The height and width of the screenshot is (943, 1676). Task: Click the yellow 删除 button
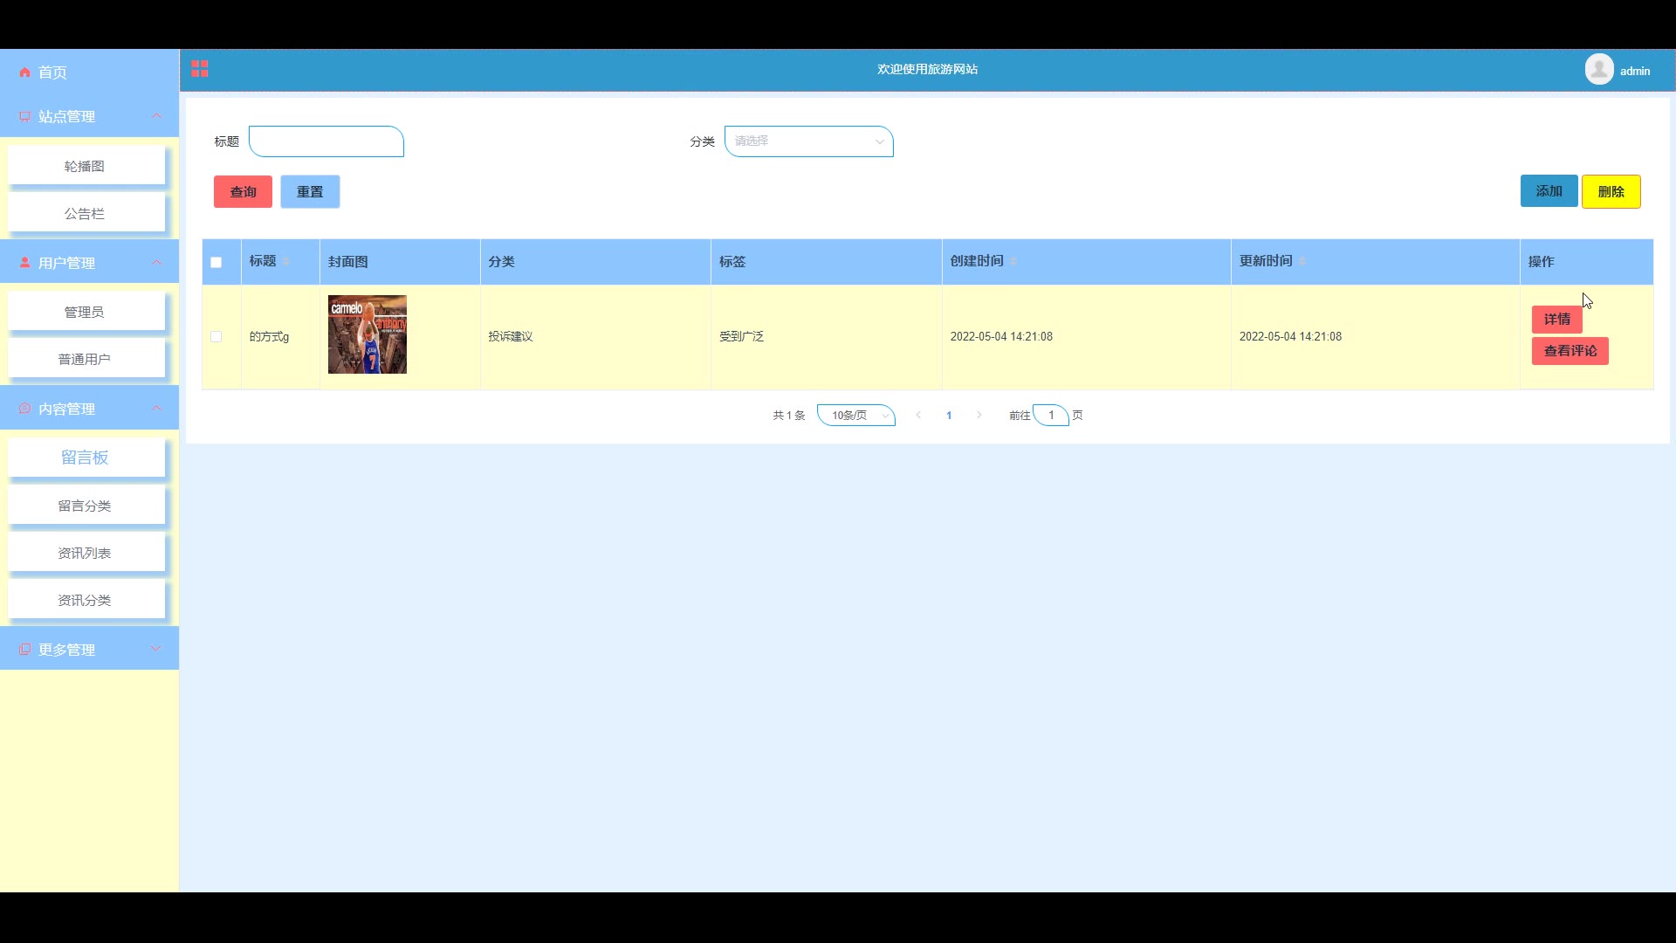click(1611, 192)
